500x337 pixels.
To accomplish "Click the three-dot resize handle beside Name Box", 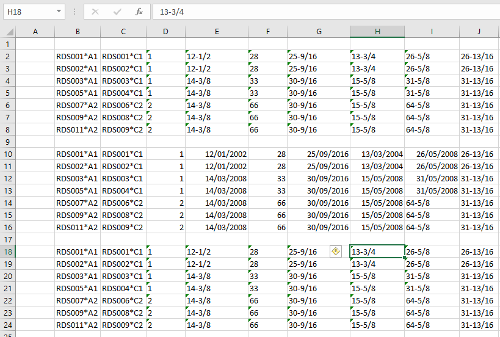I will tap(74, 12).
